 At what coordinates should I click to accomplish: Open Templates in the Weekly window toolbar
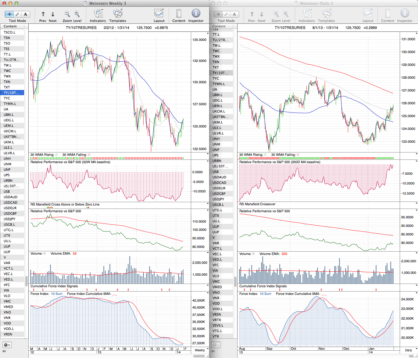pos(117,14)
